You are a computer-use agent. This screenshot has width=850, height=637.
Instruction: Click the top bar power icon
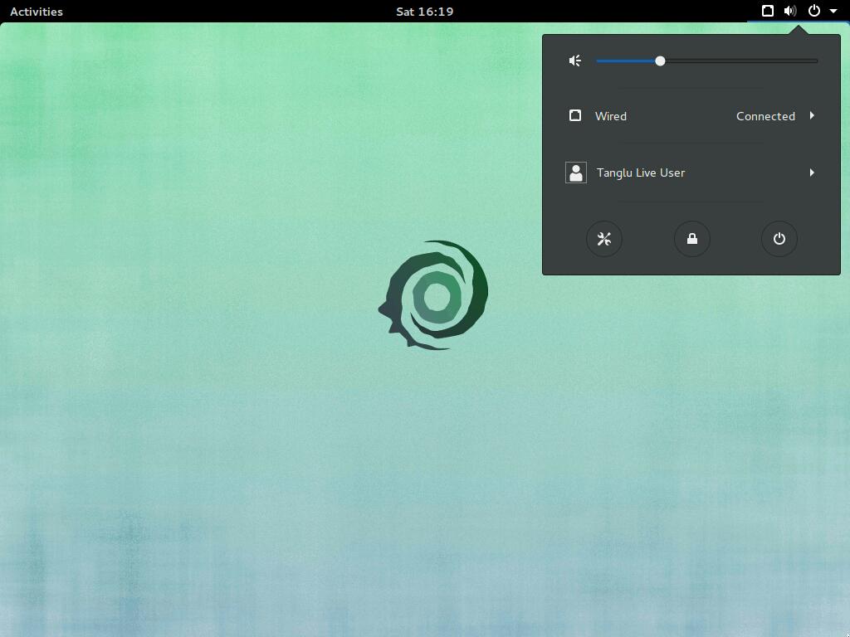click(814, 11)
